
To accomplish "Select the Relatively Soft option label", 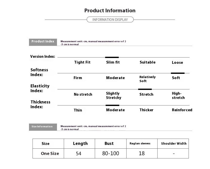I will (147, 79).
